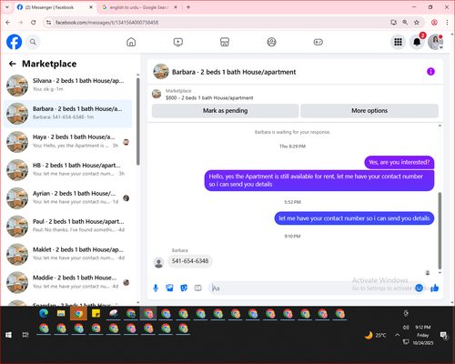
Task: Open Chrome tab search dropdown
Action: [x=7, y=7]
